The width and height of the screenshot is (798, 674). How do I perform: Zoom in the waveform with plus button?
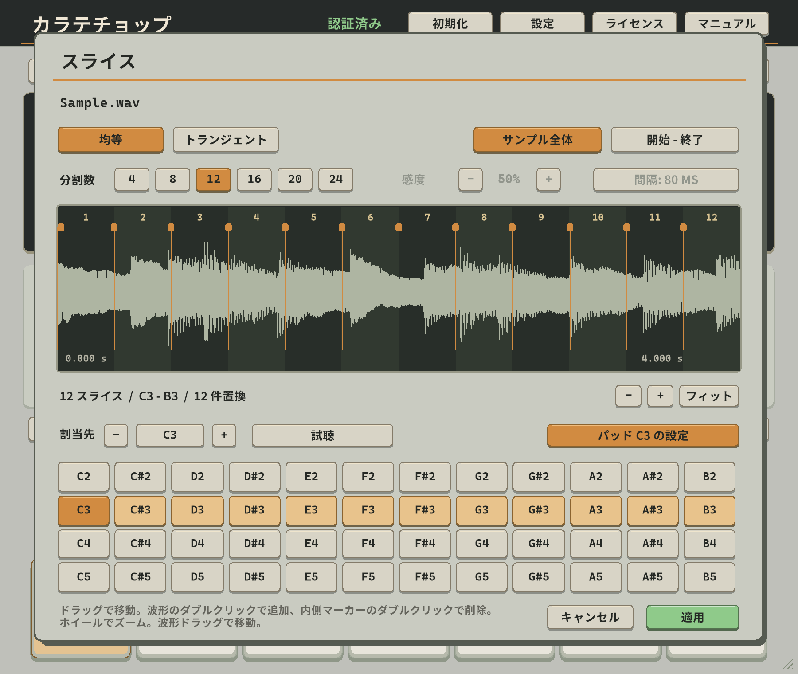(660, 396)
